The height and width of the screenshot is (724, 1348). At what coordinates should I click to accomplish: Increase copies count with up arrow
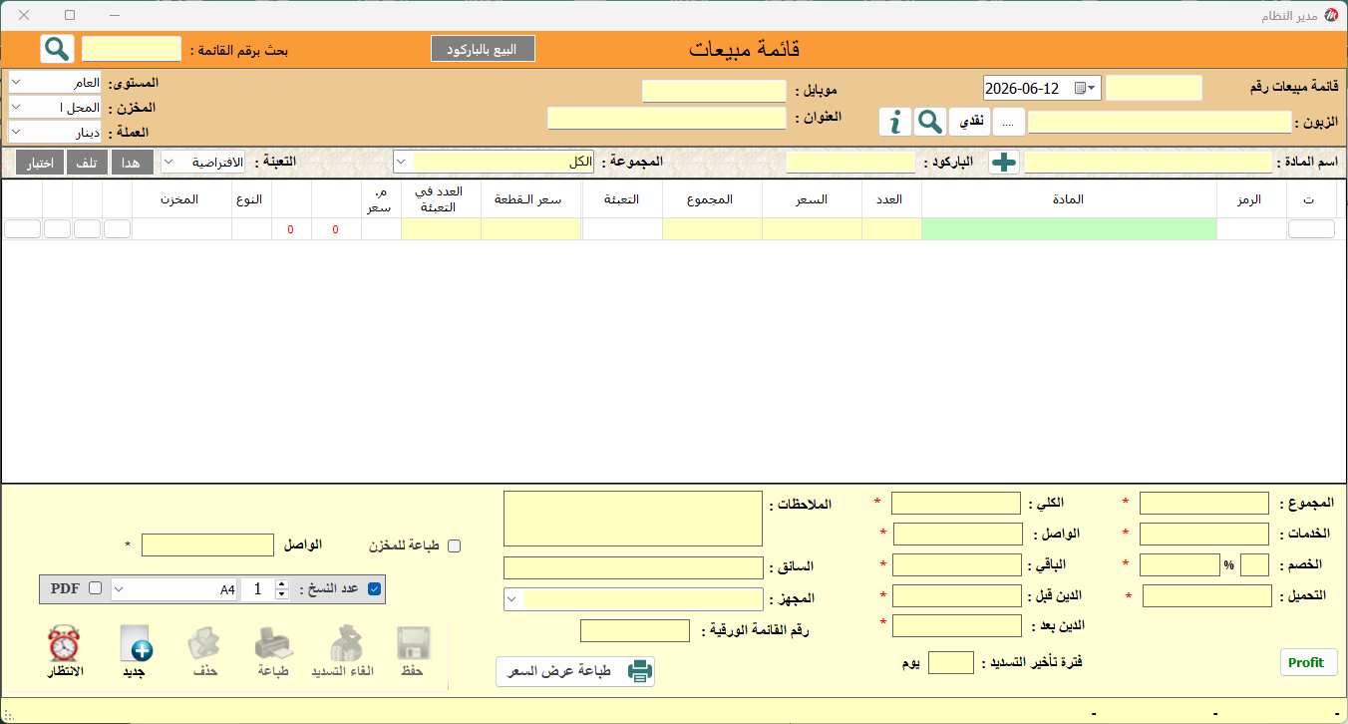[x=282, y=584]
